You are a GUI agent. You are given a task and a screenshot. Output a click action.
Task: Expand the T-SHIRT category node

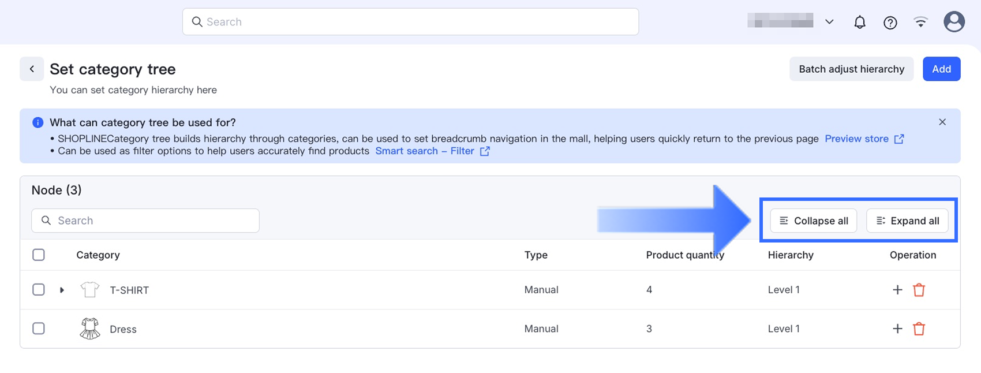point(62,290)
